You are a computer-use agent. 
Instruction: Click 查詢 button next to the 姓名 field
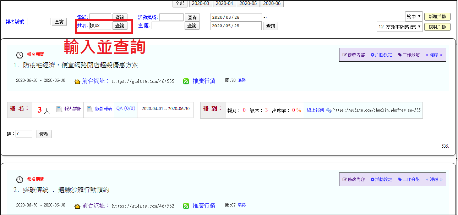[120, 26]
